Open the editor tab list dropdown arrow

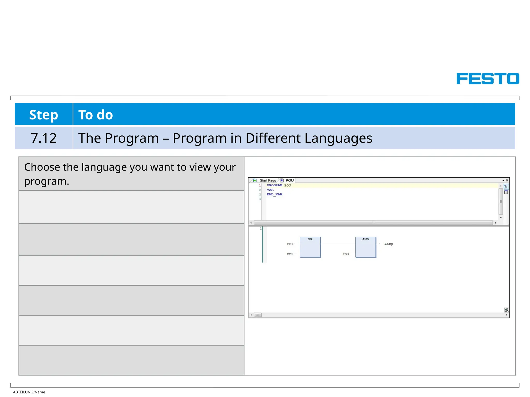tap(503, 180)
